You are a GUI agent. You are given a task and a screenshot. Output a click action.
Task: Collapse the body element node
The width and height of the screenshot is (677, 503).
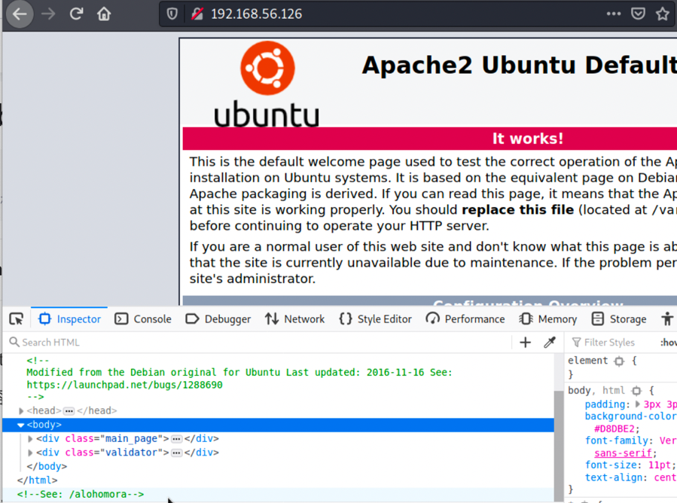coord(21,425)
